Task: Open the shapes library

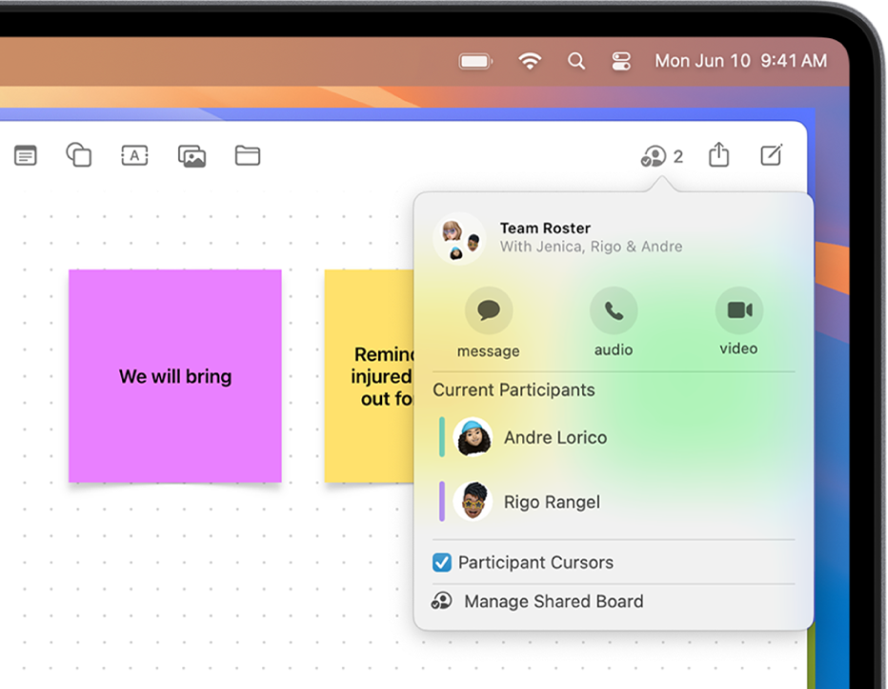Action: [x=79, y=155]
